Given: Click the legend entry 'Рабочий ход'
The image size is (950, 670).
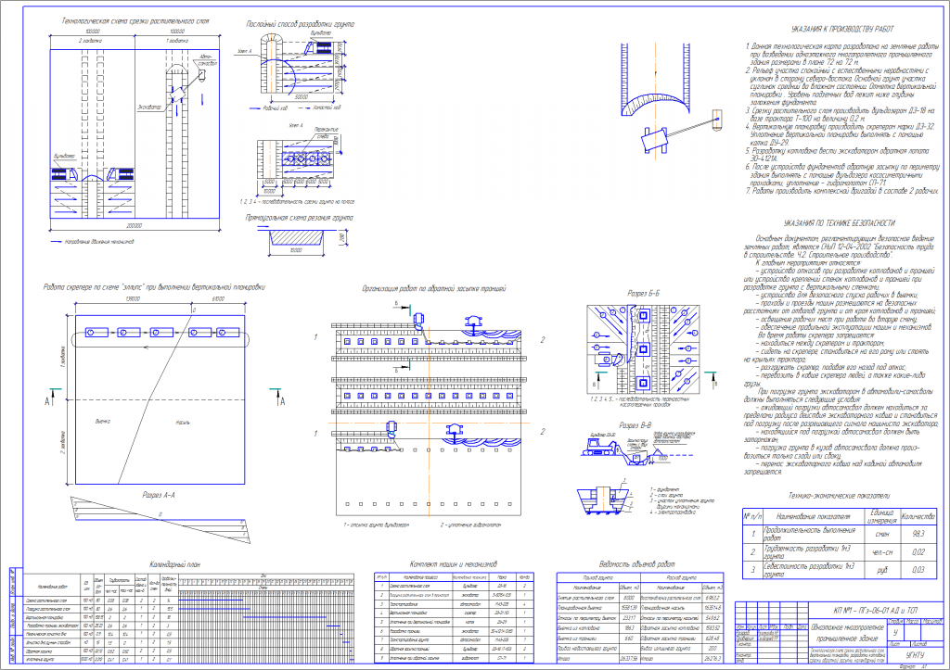Looking at the screenshot, I should tap(275, 109).
